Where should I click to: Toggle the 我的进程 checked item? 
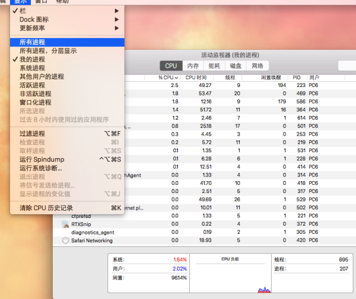tap(67, 59)
